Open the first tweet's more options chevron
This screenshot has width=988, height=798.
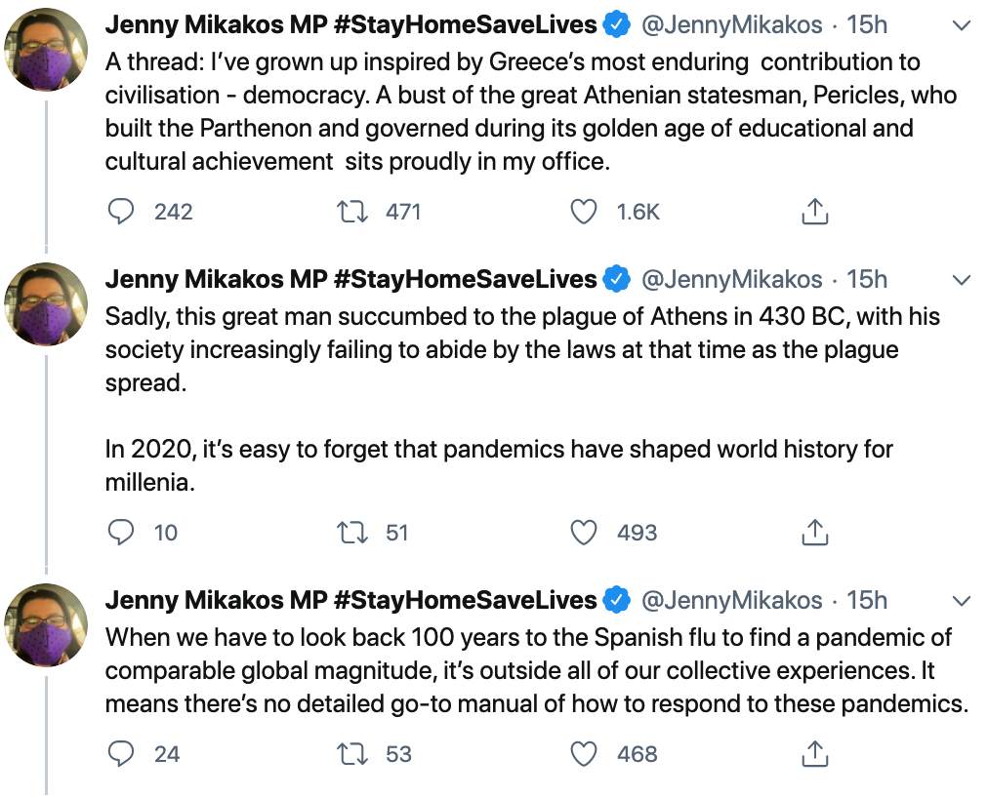tap(962, 26)
